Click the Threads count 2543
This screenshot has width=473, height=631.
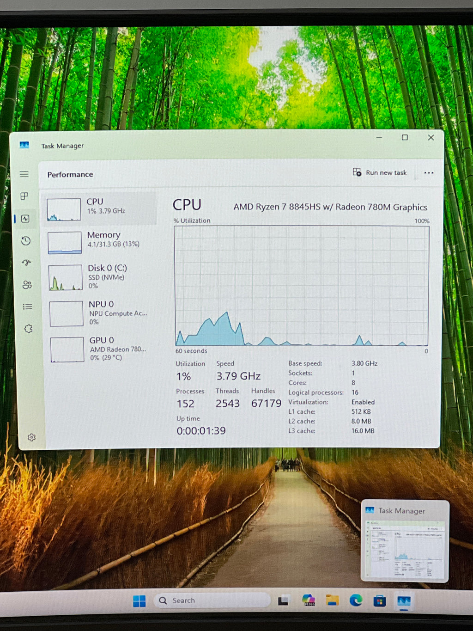[x=228, y=404]
